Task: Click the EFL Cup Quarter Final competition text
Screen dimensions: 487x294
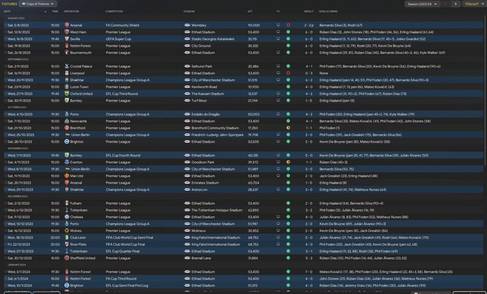Action: click(x=123, y=251)
